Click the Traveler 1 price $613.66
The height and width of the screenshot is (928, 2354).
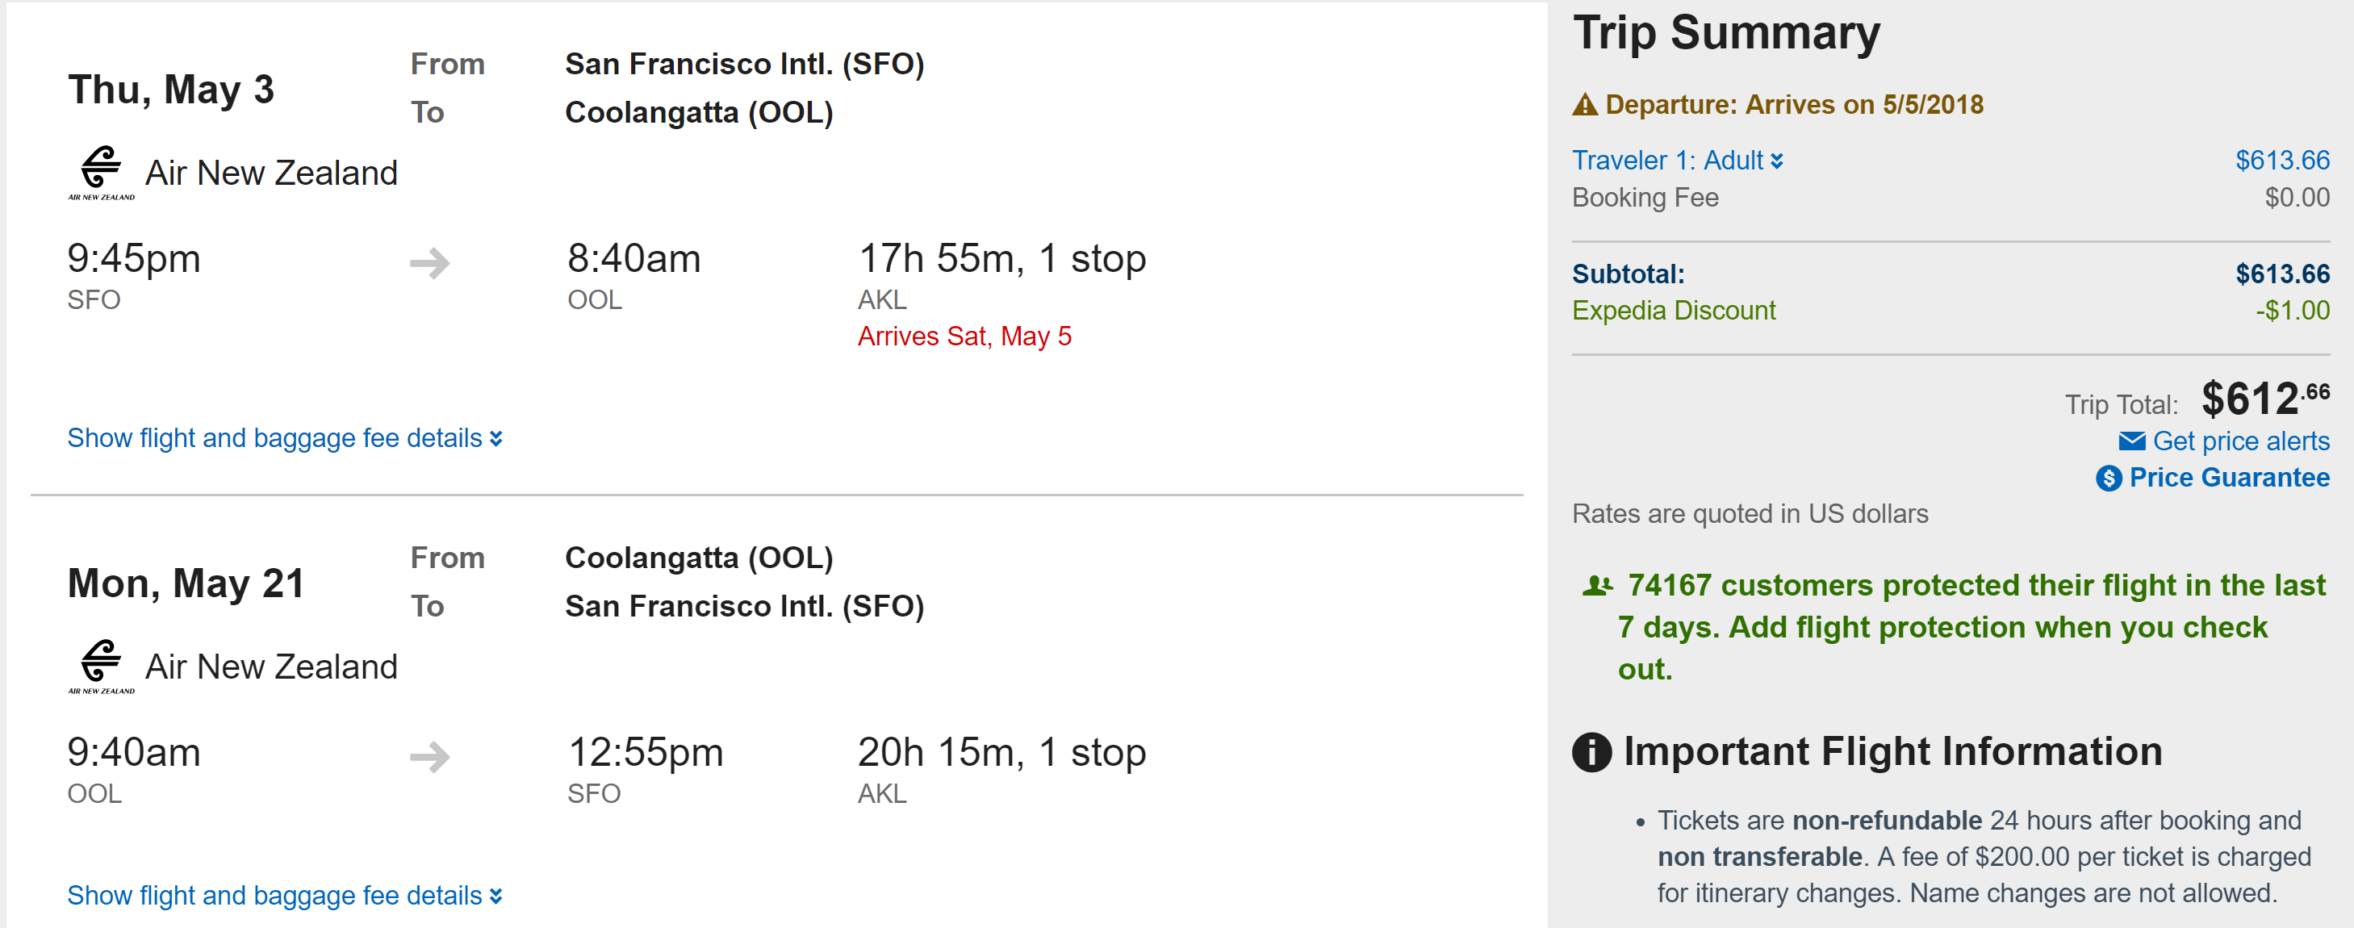2281,161
